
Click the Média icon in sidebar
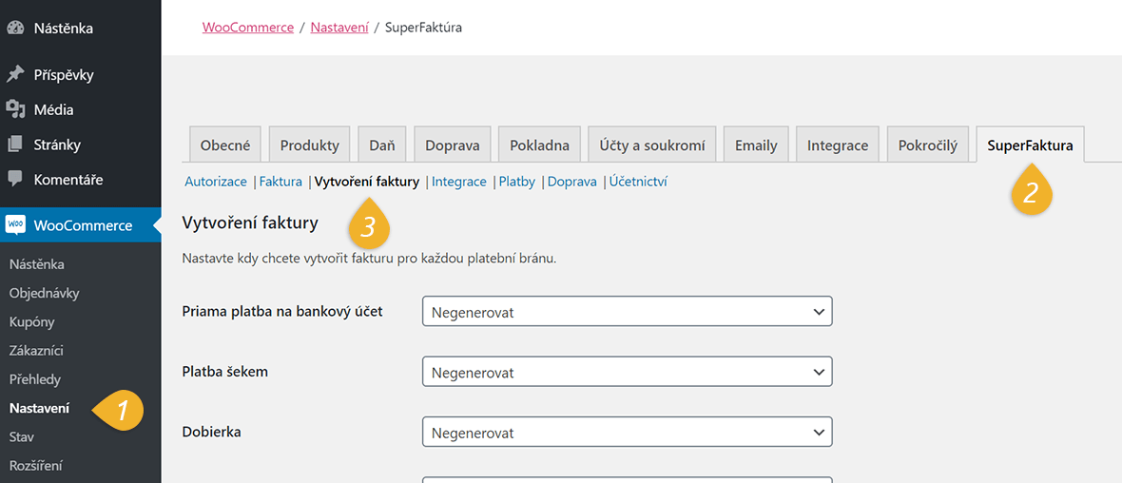click(15, 109)
